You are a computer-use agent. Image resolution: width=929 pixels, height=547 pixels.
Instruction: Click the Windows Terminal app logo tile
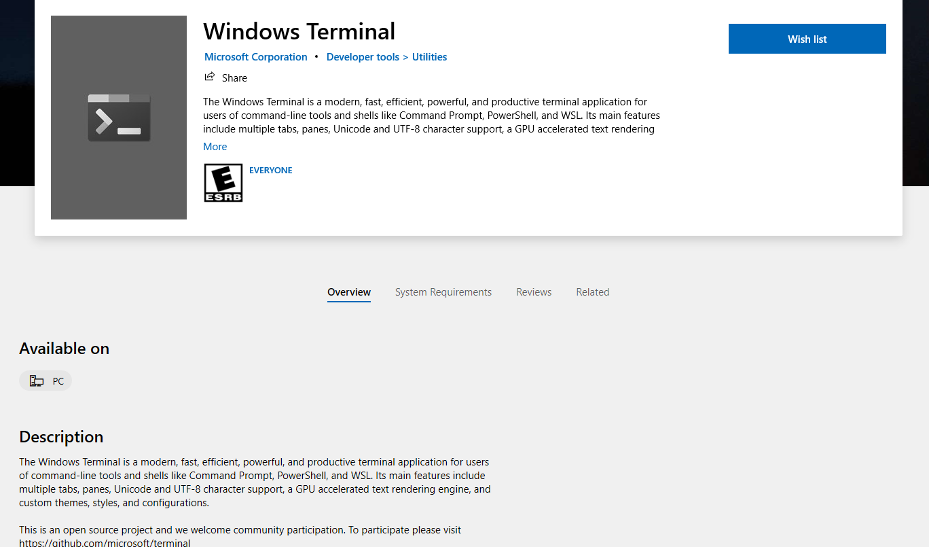[x=119, y=118]
